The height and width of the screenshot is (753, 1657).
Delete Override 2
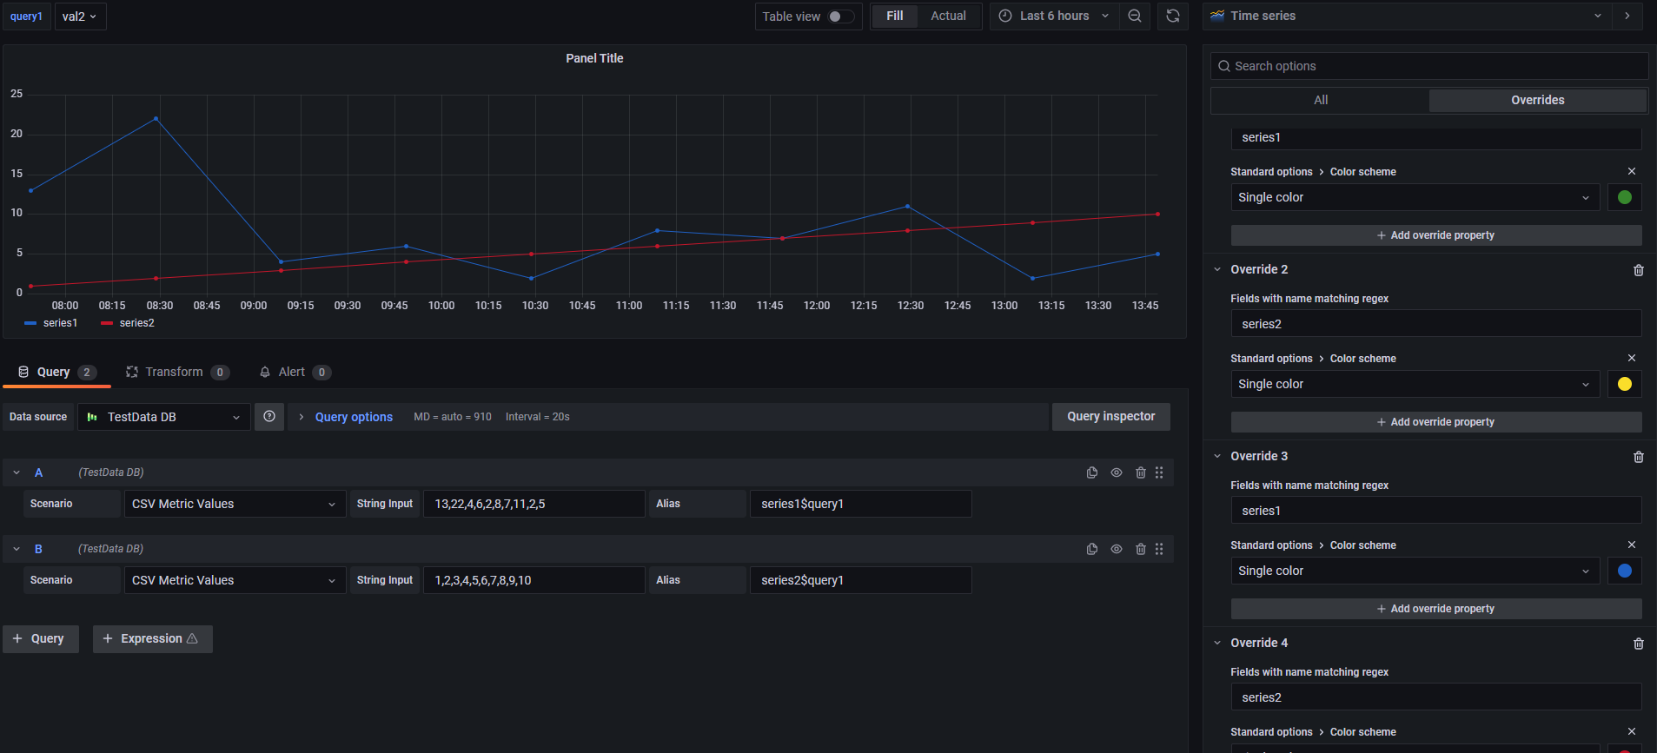click(x=1639, y=270)
